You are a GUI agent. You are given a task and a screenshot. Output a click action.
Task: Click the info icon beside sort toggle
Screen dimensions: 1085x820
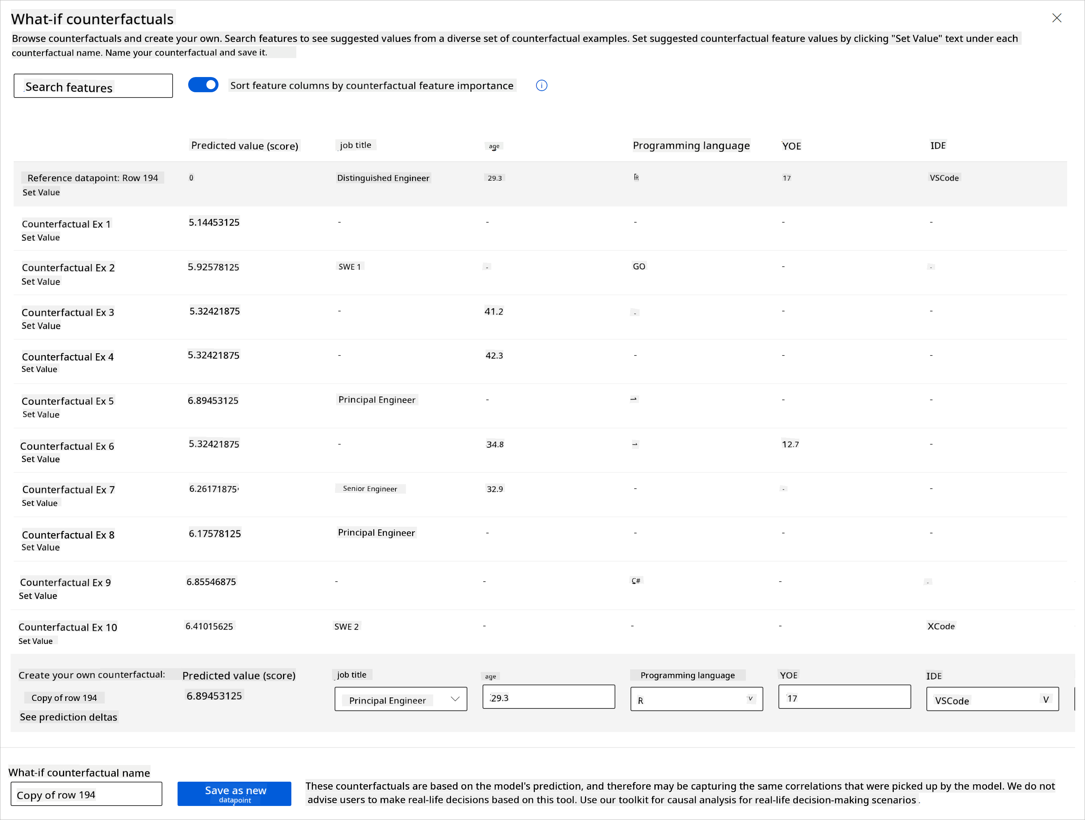[x=541, y=85]
